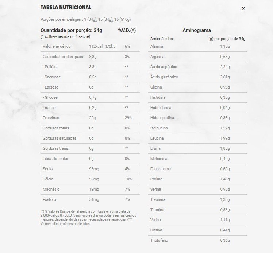273x253 pixels.
Task: Select the Alanina amino acid label
Action: click(157, 46)
